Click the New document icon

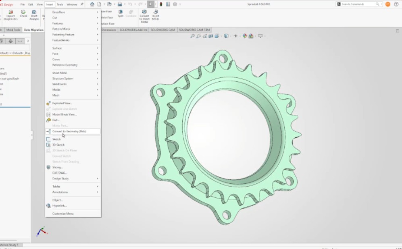click(x=99, y=4)
